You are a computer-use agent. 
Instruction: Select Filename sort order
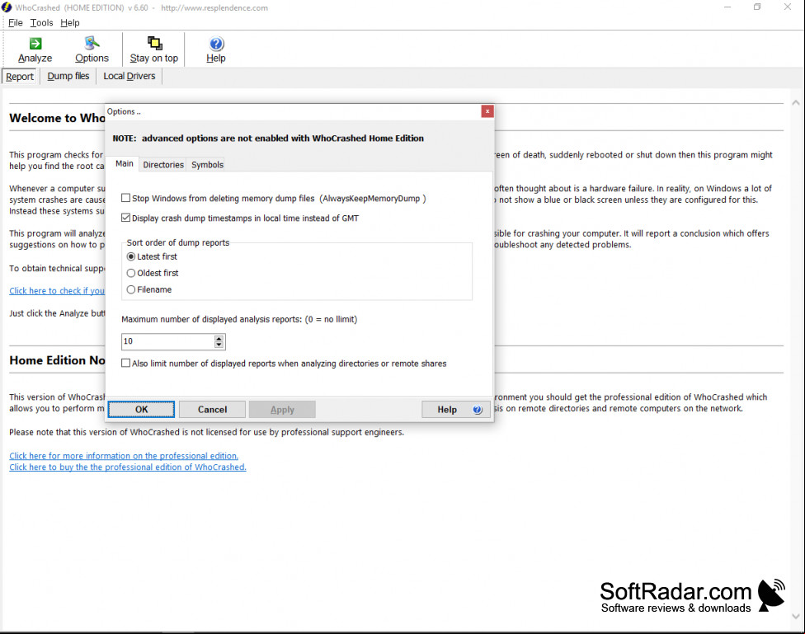(131, 289)
